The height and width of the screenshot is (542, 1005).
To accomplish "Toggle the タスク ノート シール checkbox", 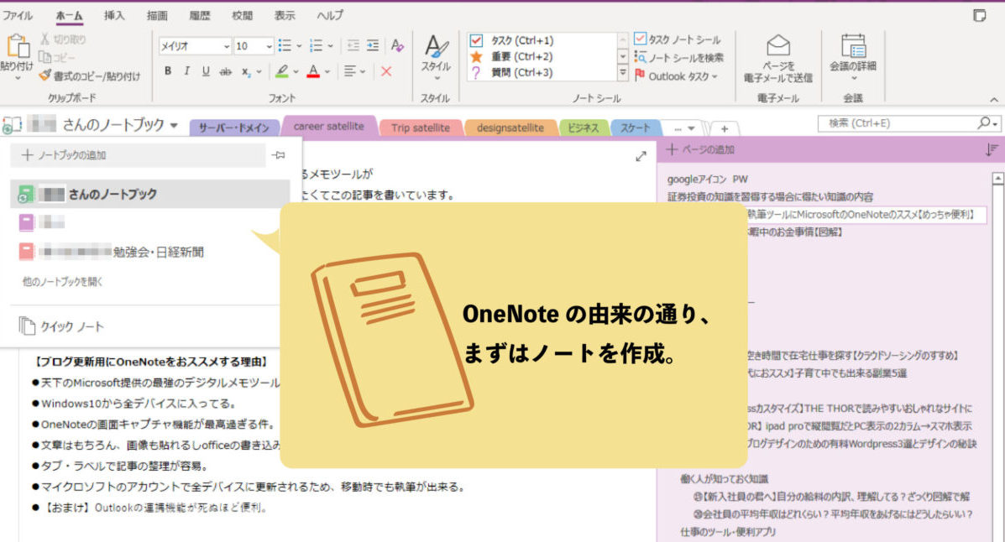I will [x=640, y=39].
